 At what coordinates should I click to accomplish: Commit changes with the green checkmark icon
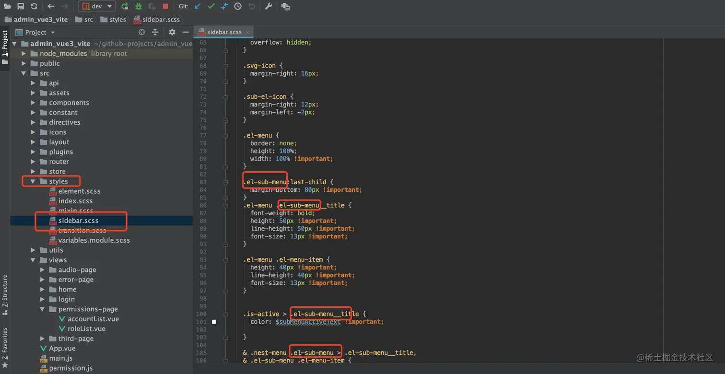coord(211,6)
